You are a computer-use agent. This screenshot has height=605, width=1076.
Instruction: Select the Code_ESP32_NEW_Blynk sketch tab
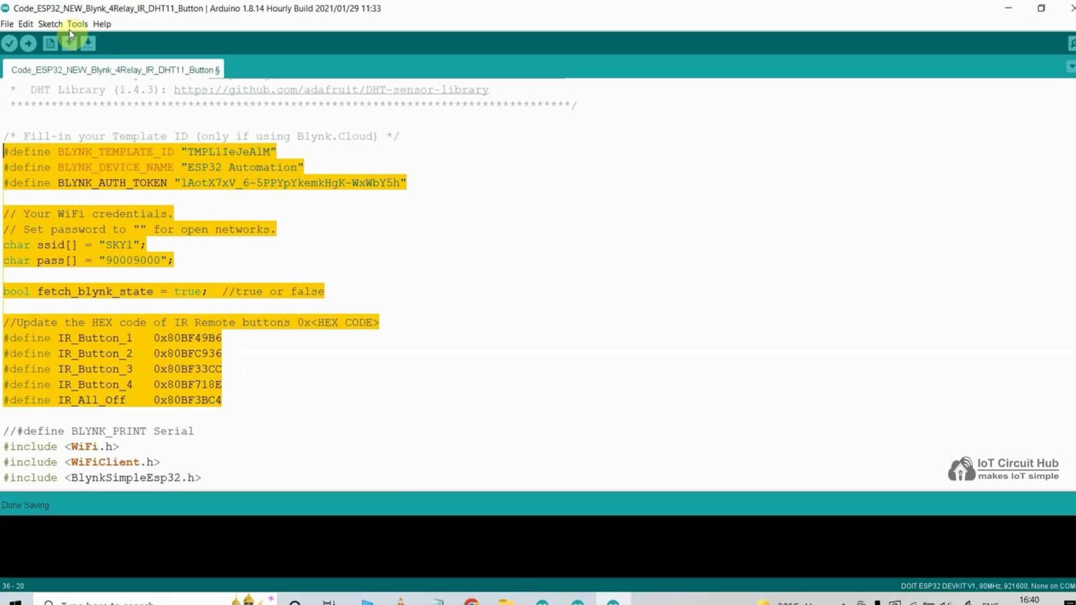pos(115,70)
